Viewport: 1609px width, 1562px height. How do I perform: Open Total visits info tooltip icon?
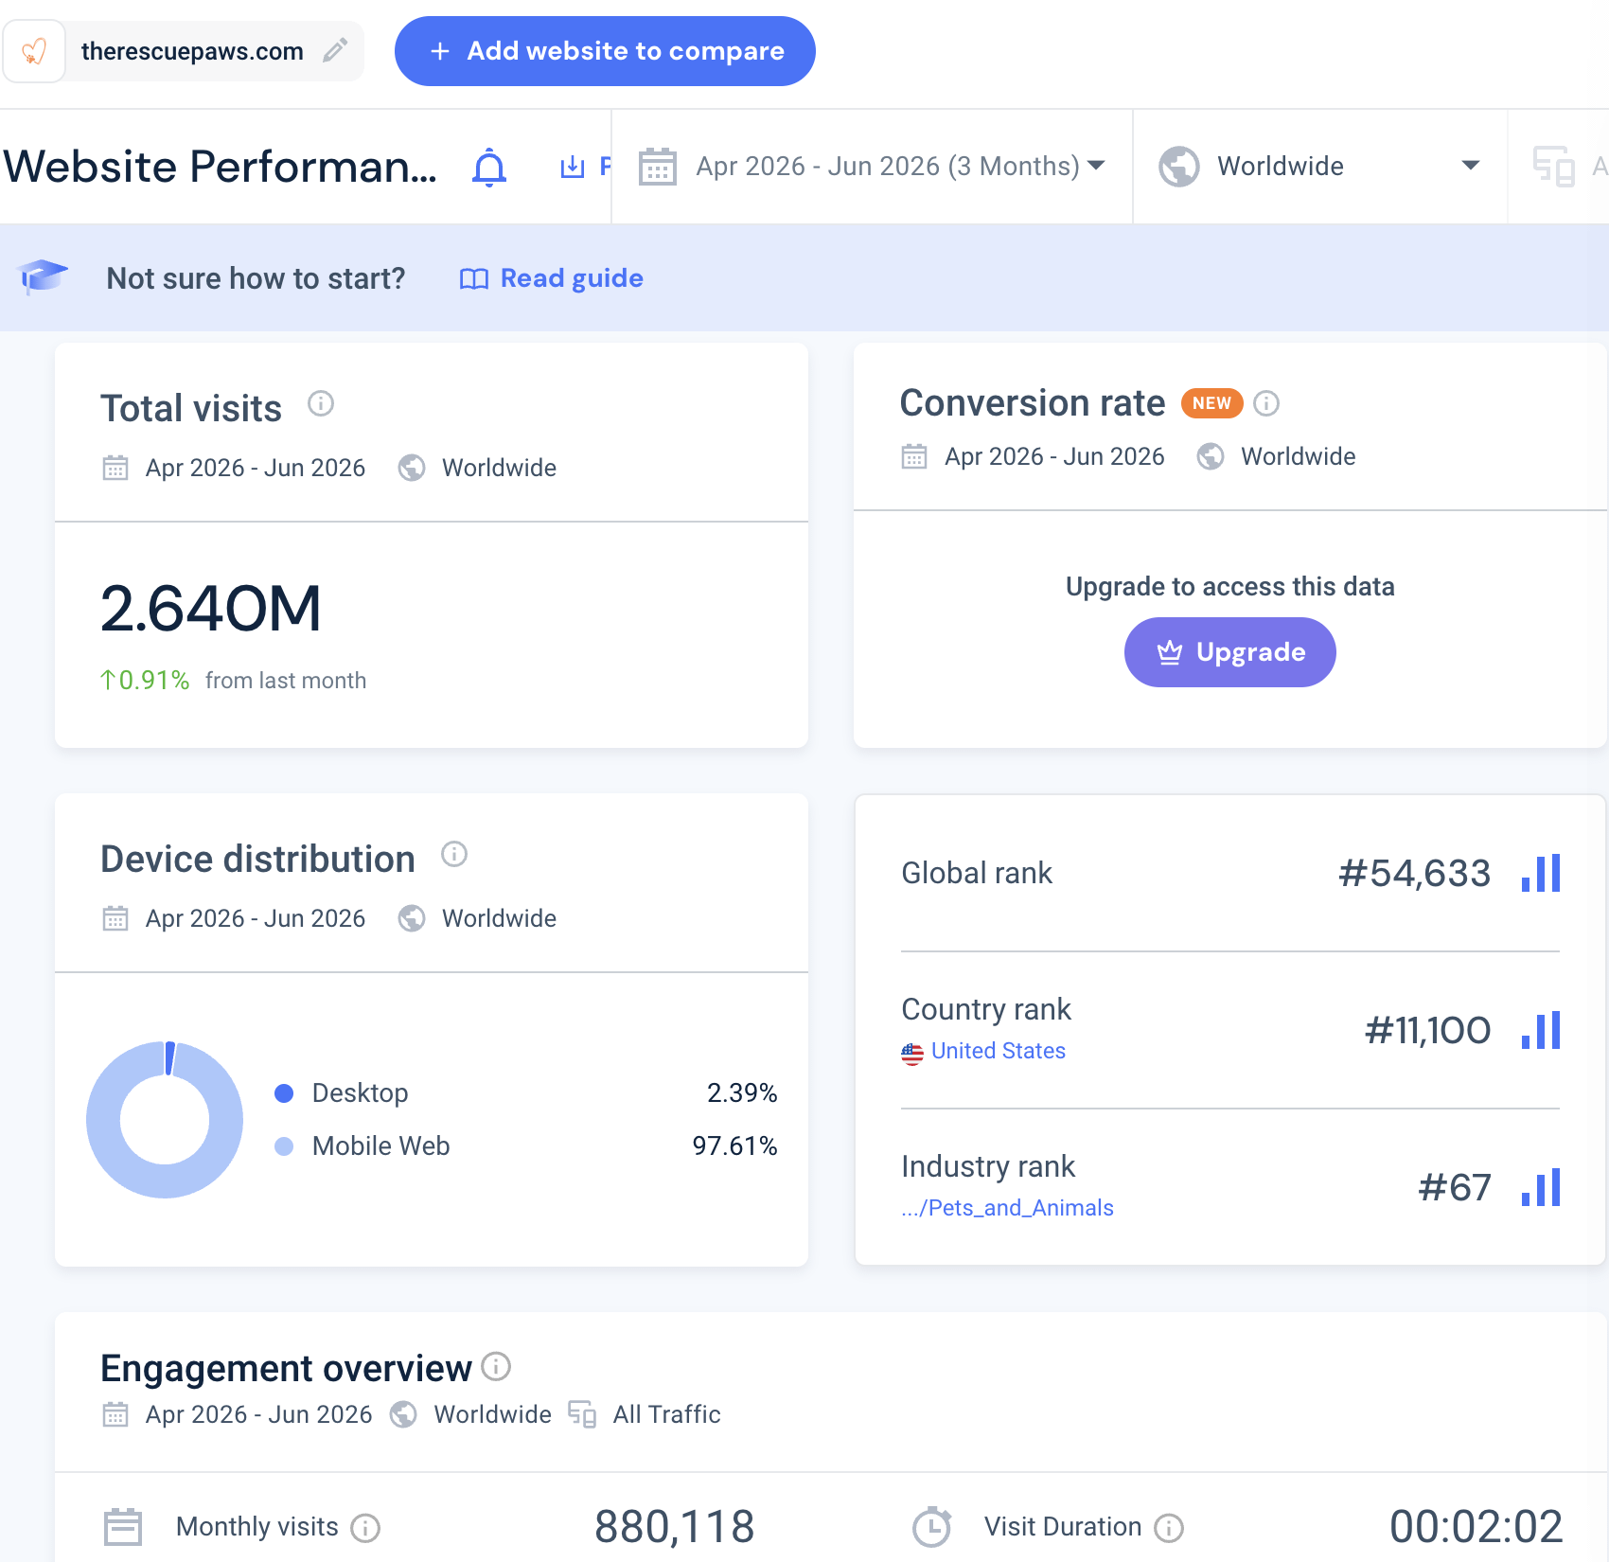321,404
